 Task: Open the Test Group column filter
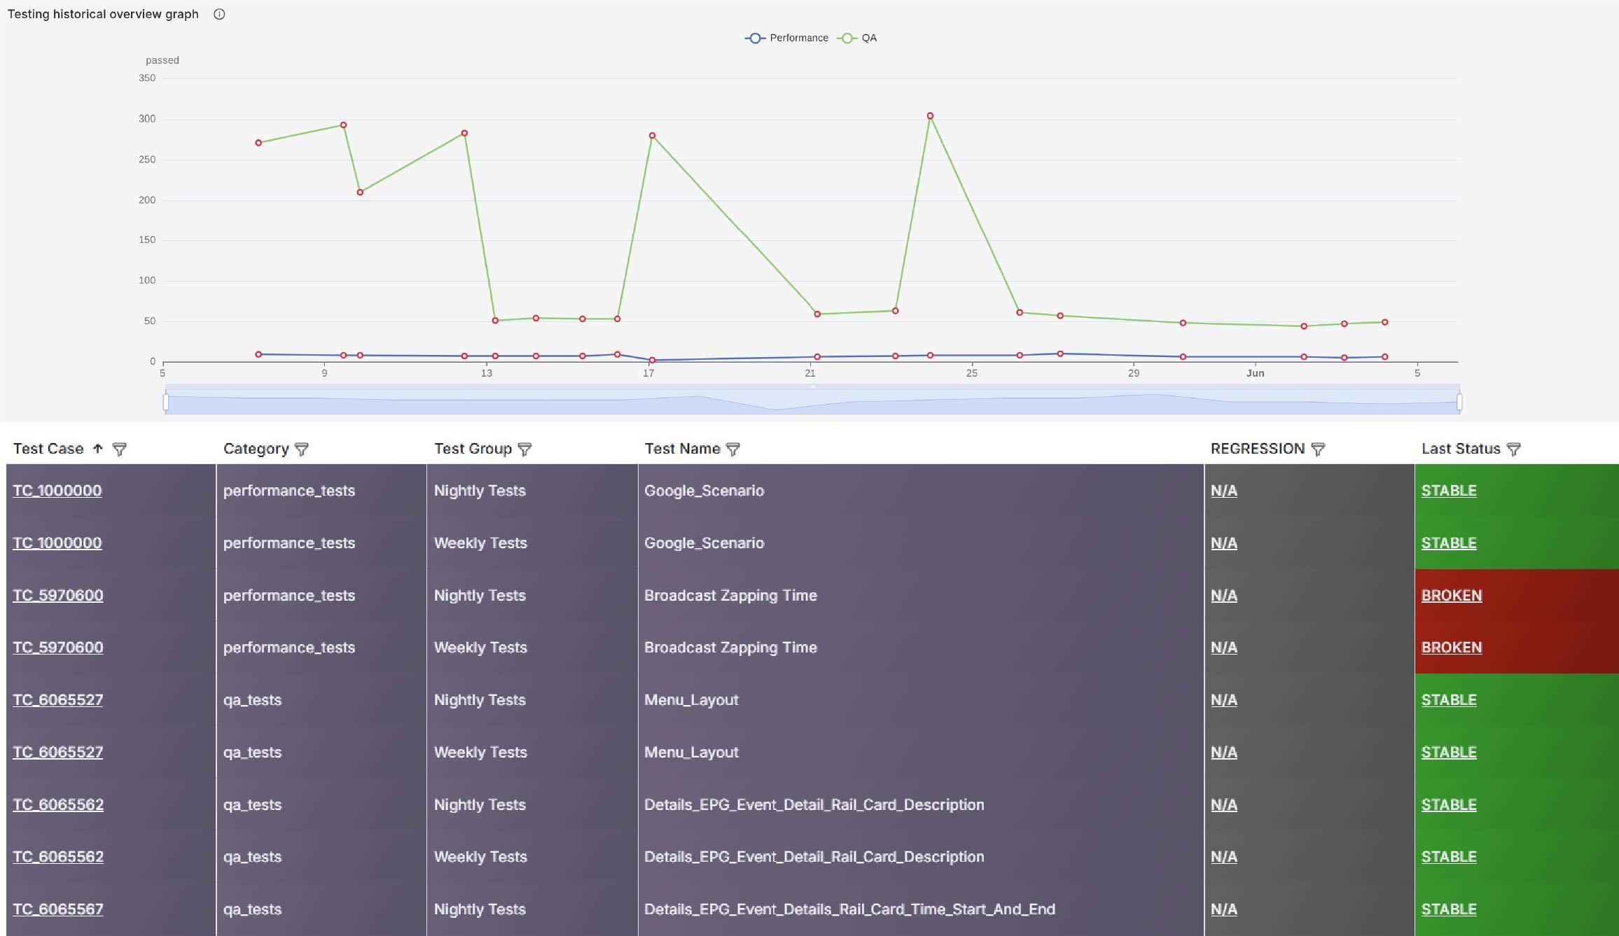coord(524,449)
